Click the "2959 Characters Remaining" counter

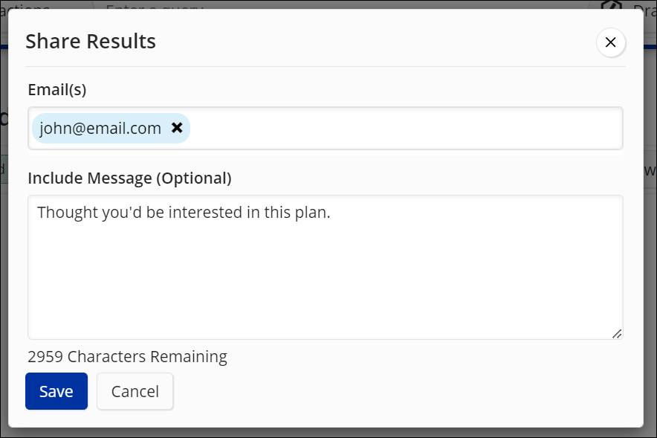(x=127, y=357)
